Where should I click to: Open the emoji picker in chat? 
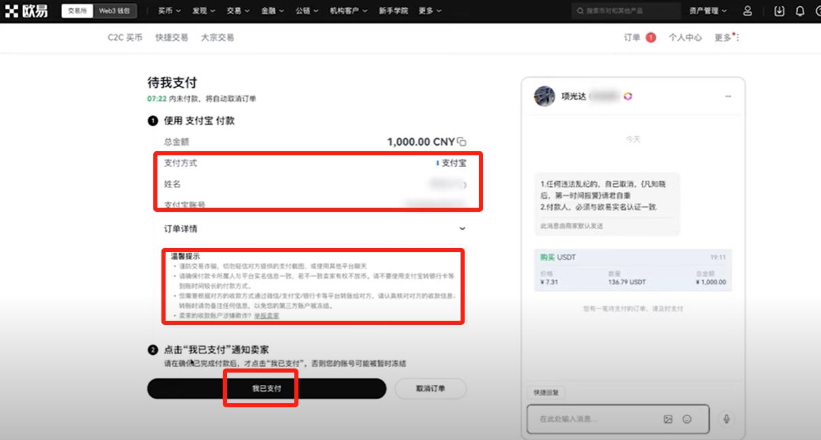coord(687,419)
